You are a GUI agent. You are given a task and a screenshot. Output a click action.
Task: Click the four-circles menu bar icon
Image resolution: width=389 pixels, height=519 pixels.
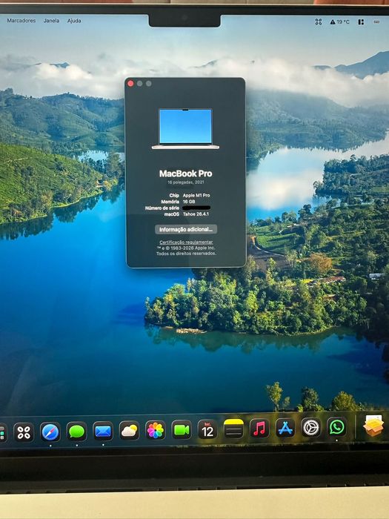tap(318, 22)
